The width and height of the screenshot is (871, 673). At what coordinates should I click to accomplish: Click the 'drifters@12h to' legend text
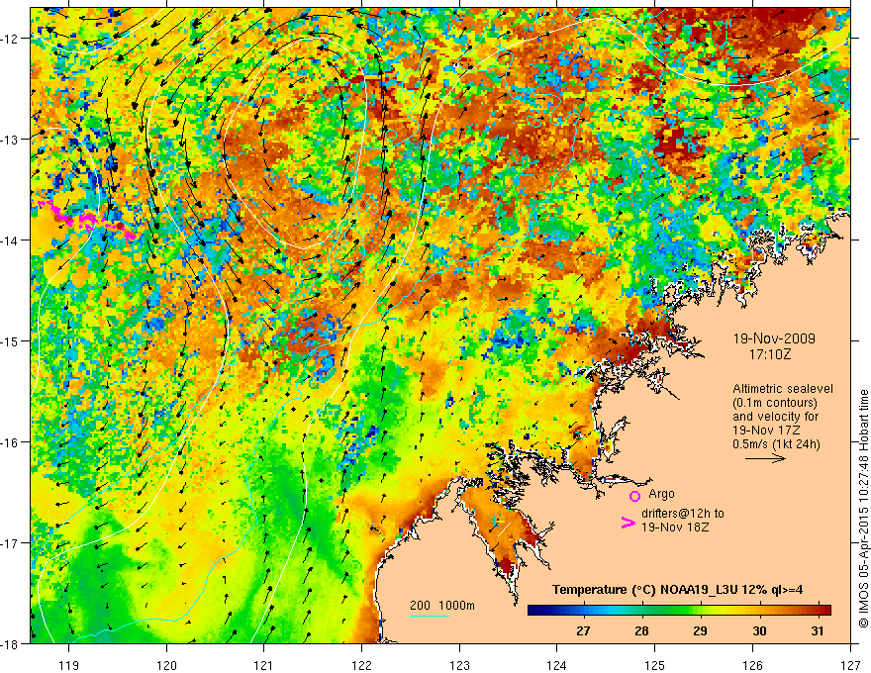click(x=683, y=514)
